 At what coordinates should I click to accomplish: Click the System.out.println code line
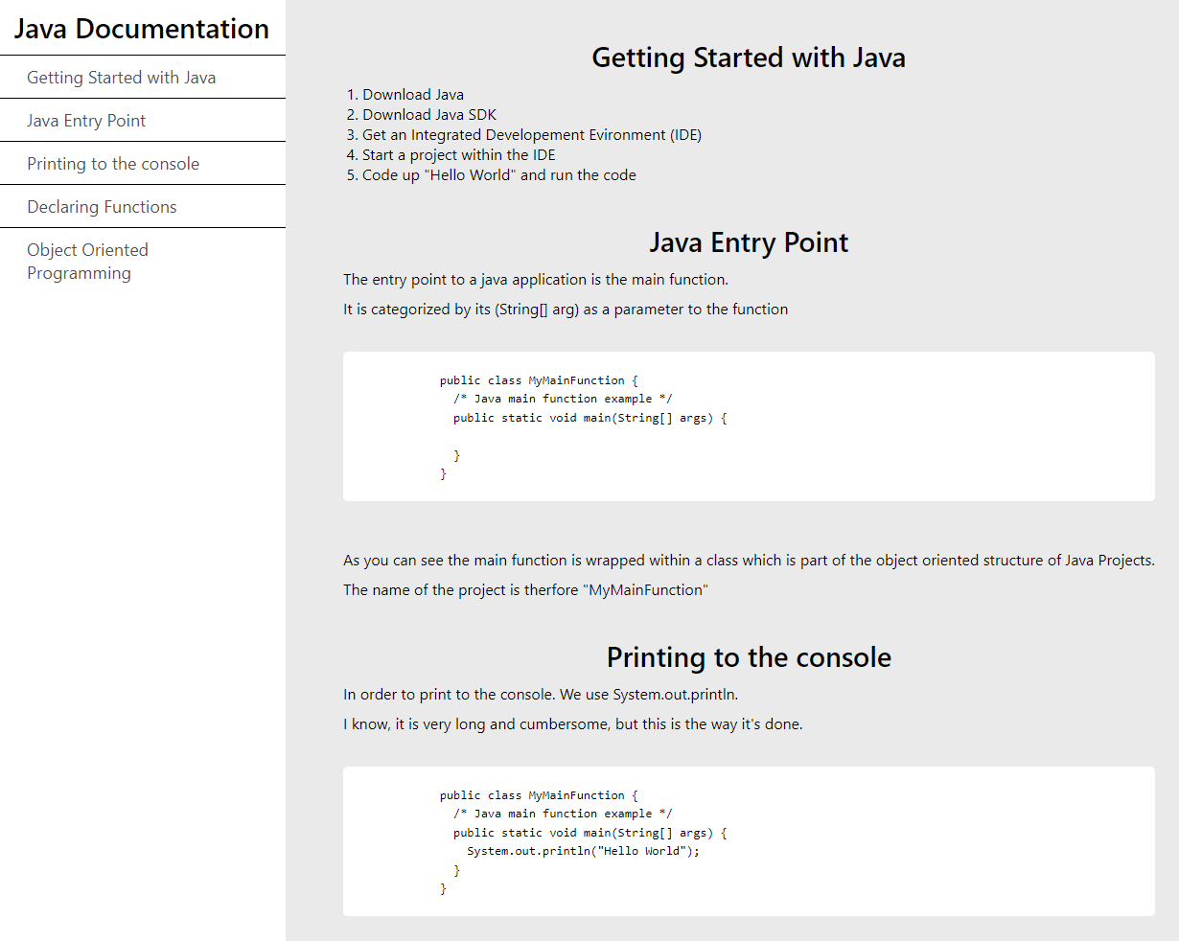tap(583, 851)
